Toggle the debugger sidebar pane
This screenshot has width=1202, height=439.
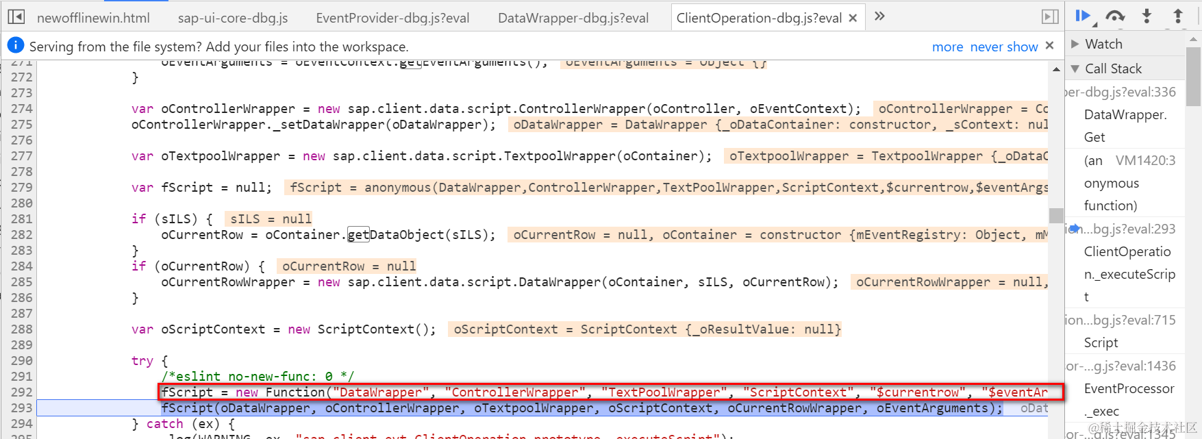1049,16
